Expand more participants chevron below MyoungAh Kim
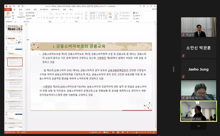220x136 pixels. point(198,126)
